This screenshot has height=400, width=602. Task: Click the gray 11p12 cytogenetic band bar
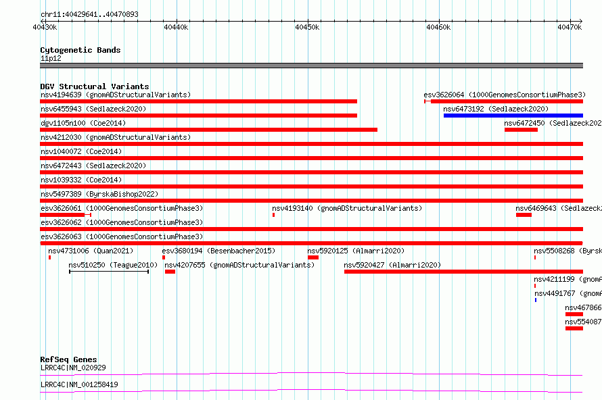pyautogui.click(x=311, y=66)
